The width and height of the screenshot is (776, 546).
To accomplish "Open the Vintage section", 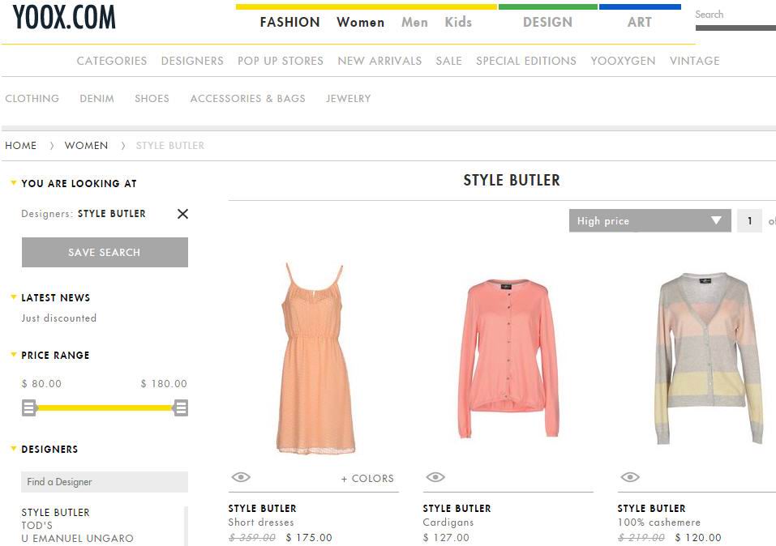I will click(x=695, y=61).
